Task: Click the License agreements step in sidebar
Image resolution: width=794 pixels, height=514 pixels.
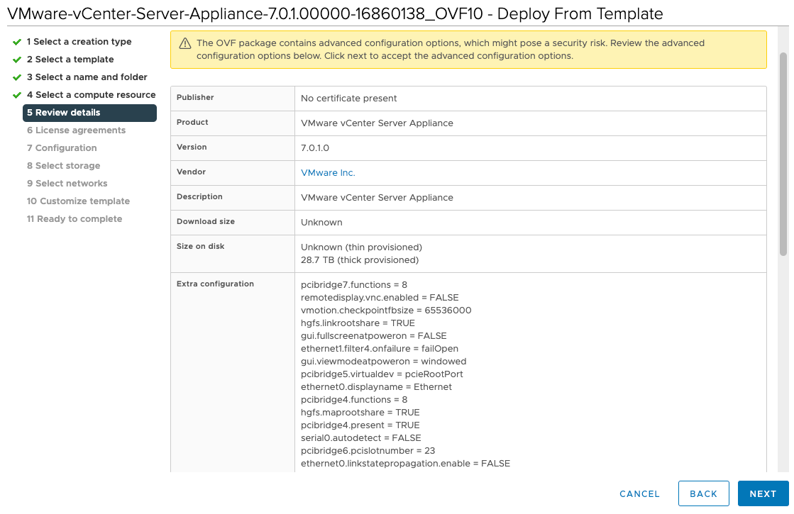Action: point(76,130)
